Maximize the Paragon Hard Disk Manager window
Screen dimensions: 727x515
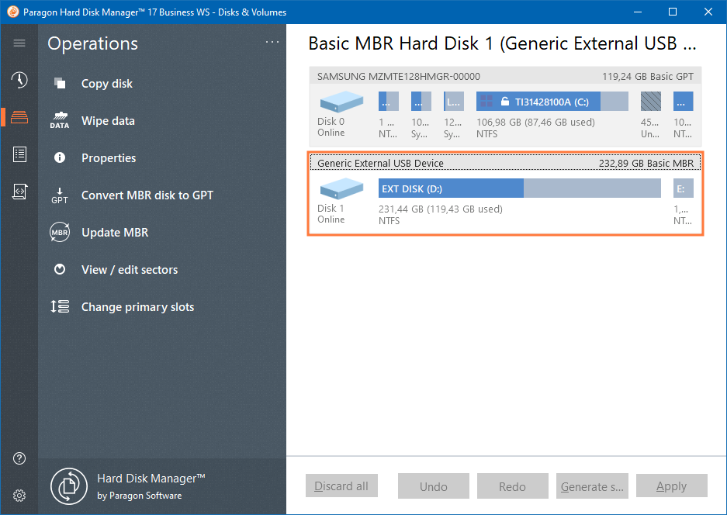click(673, 12)
